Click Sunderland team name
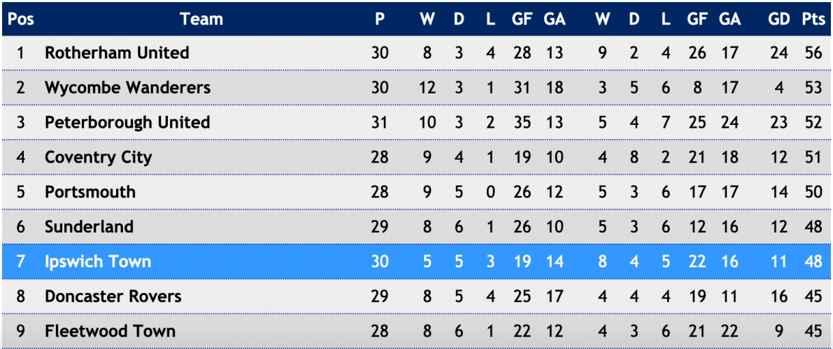The width and height of the screenshot is (833, 349). [x=89, y=227]
